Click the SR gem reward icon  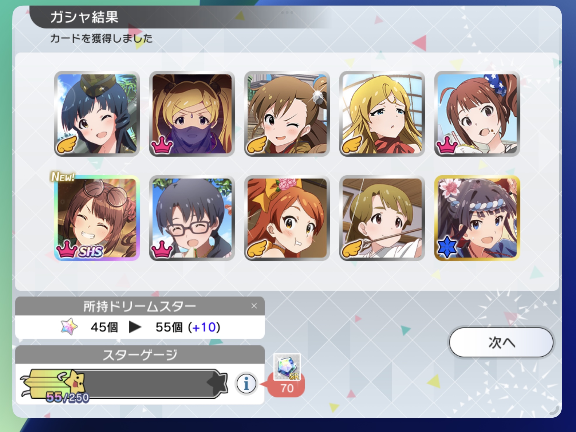click(287, 367)
